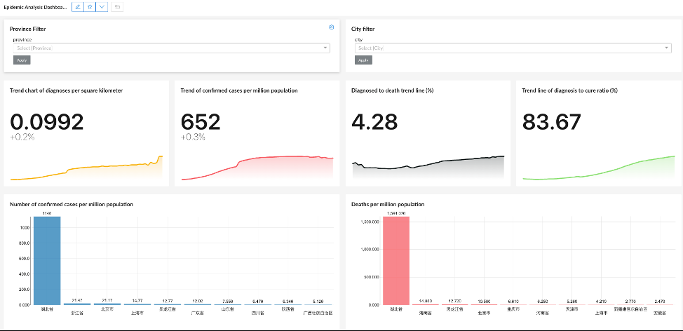Click the 652 confirmed cases value
The height and width of the screenshot is (331, 683).
click(201, 122)
